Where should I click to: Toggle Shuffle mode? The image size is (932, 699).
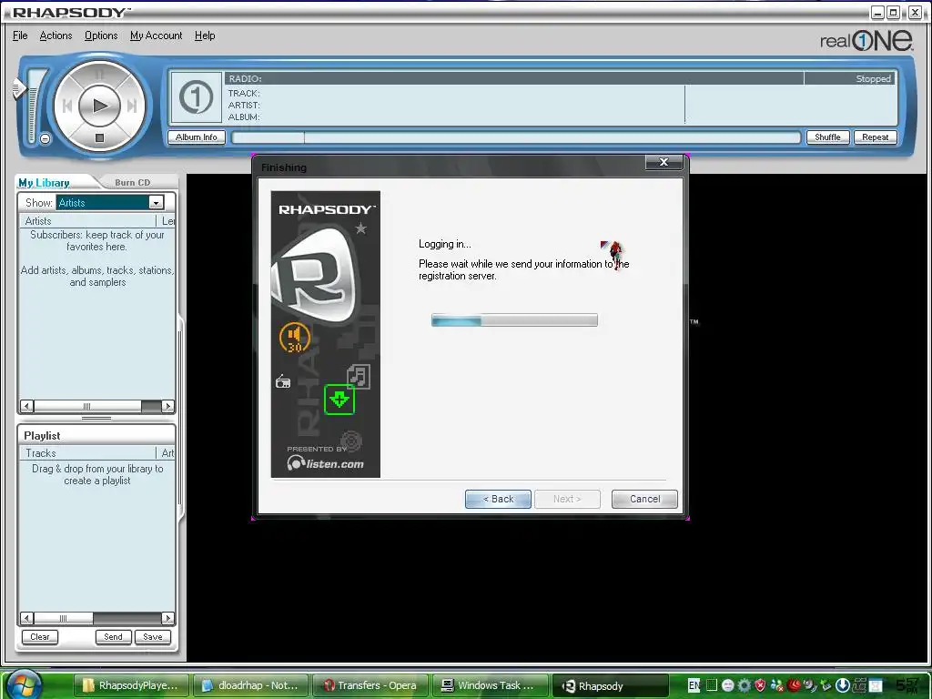coord(827,137)
